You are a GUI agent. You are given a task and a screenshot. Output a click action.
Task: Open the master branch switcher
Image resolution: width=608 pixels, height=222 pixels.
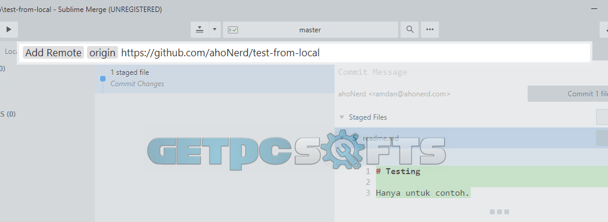tap(310, 29)
